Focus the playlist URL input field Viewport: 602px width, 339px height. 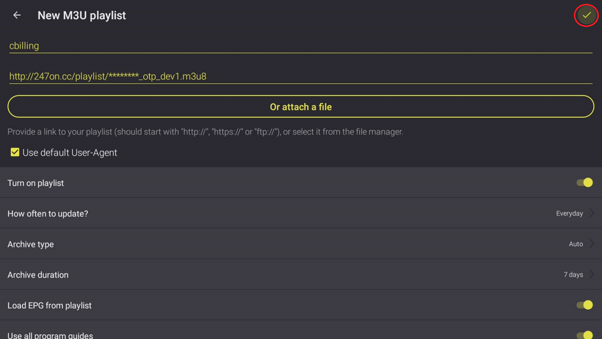pyautogui.click(x=300, y=76)
